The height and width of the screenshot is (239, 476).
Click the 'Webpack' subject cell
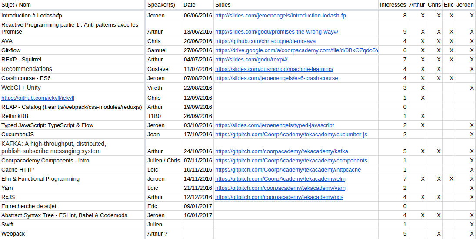click(72, 233)
